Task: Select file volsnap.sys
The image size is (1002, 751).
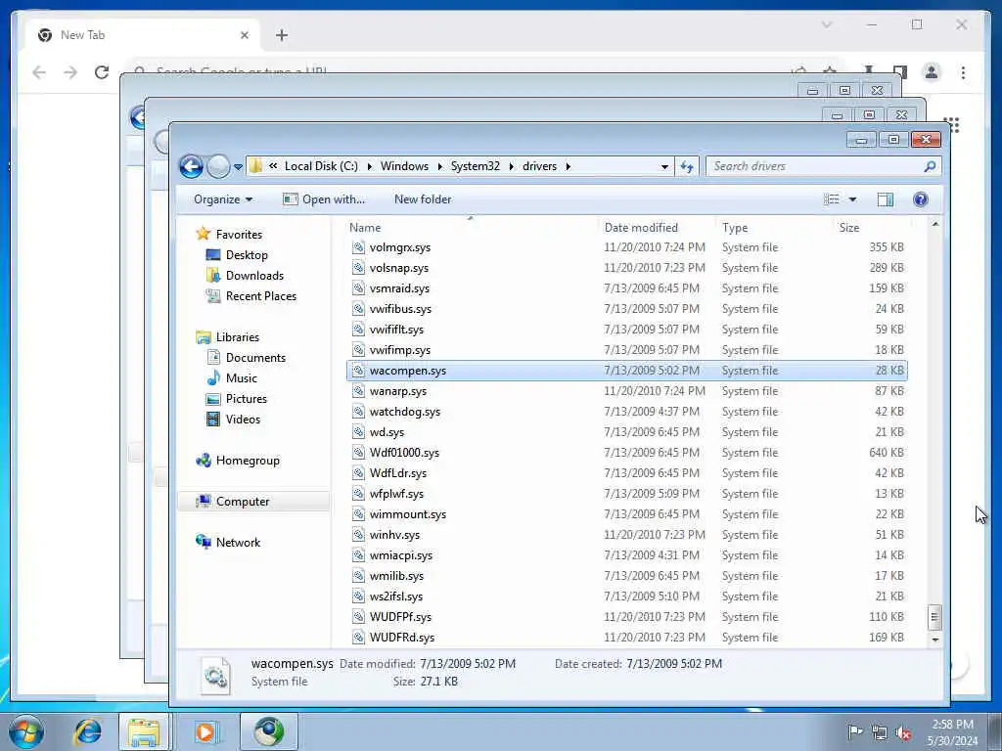Action: [399, 268]
